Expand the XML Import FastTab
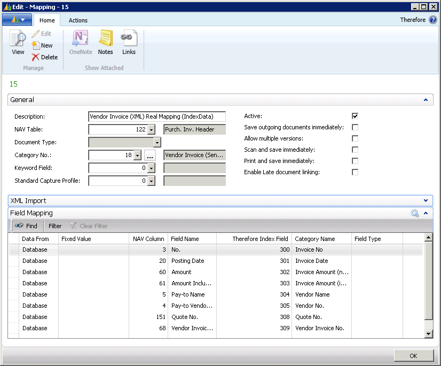The height and width of the screenshot is (366, 441). (x=426, y=200)
